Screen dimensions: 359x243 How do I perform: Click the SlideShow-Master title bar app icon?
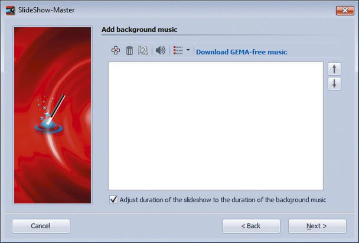[11, 10]
